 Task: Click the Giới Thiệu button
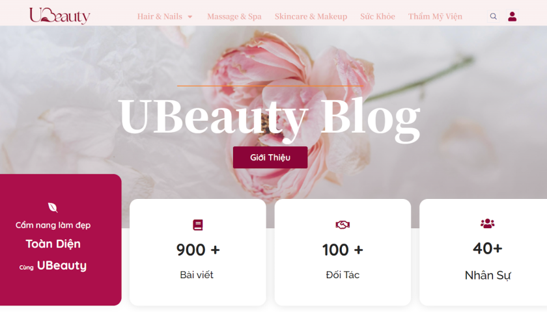[x=270, y=157]
